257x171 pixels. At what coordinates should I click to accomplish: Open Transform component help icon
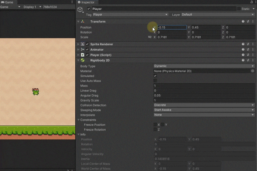tap(243, 21)
